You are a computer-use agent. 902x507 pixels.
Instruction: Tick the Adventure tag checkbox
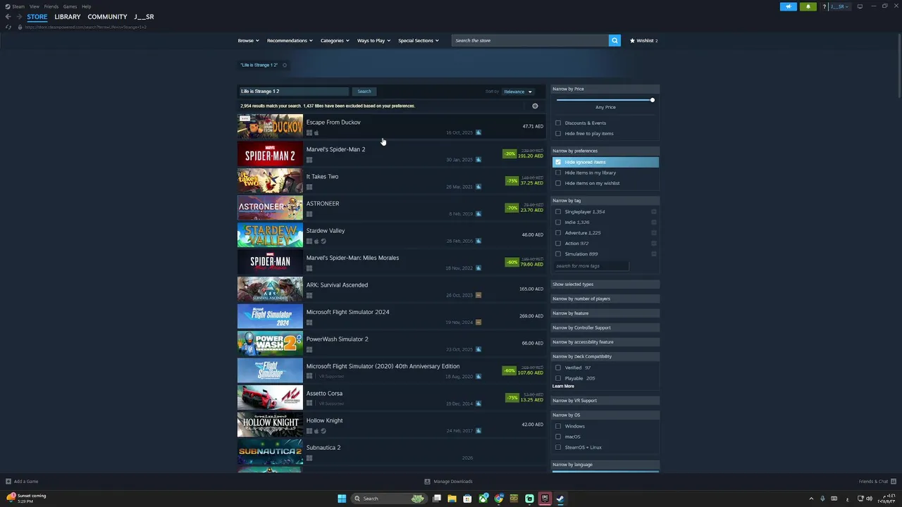[558, 232]
